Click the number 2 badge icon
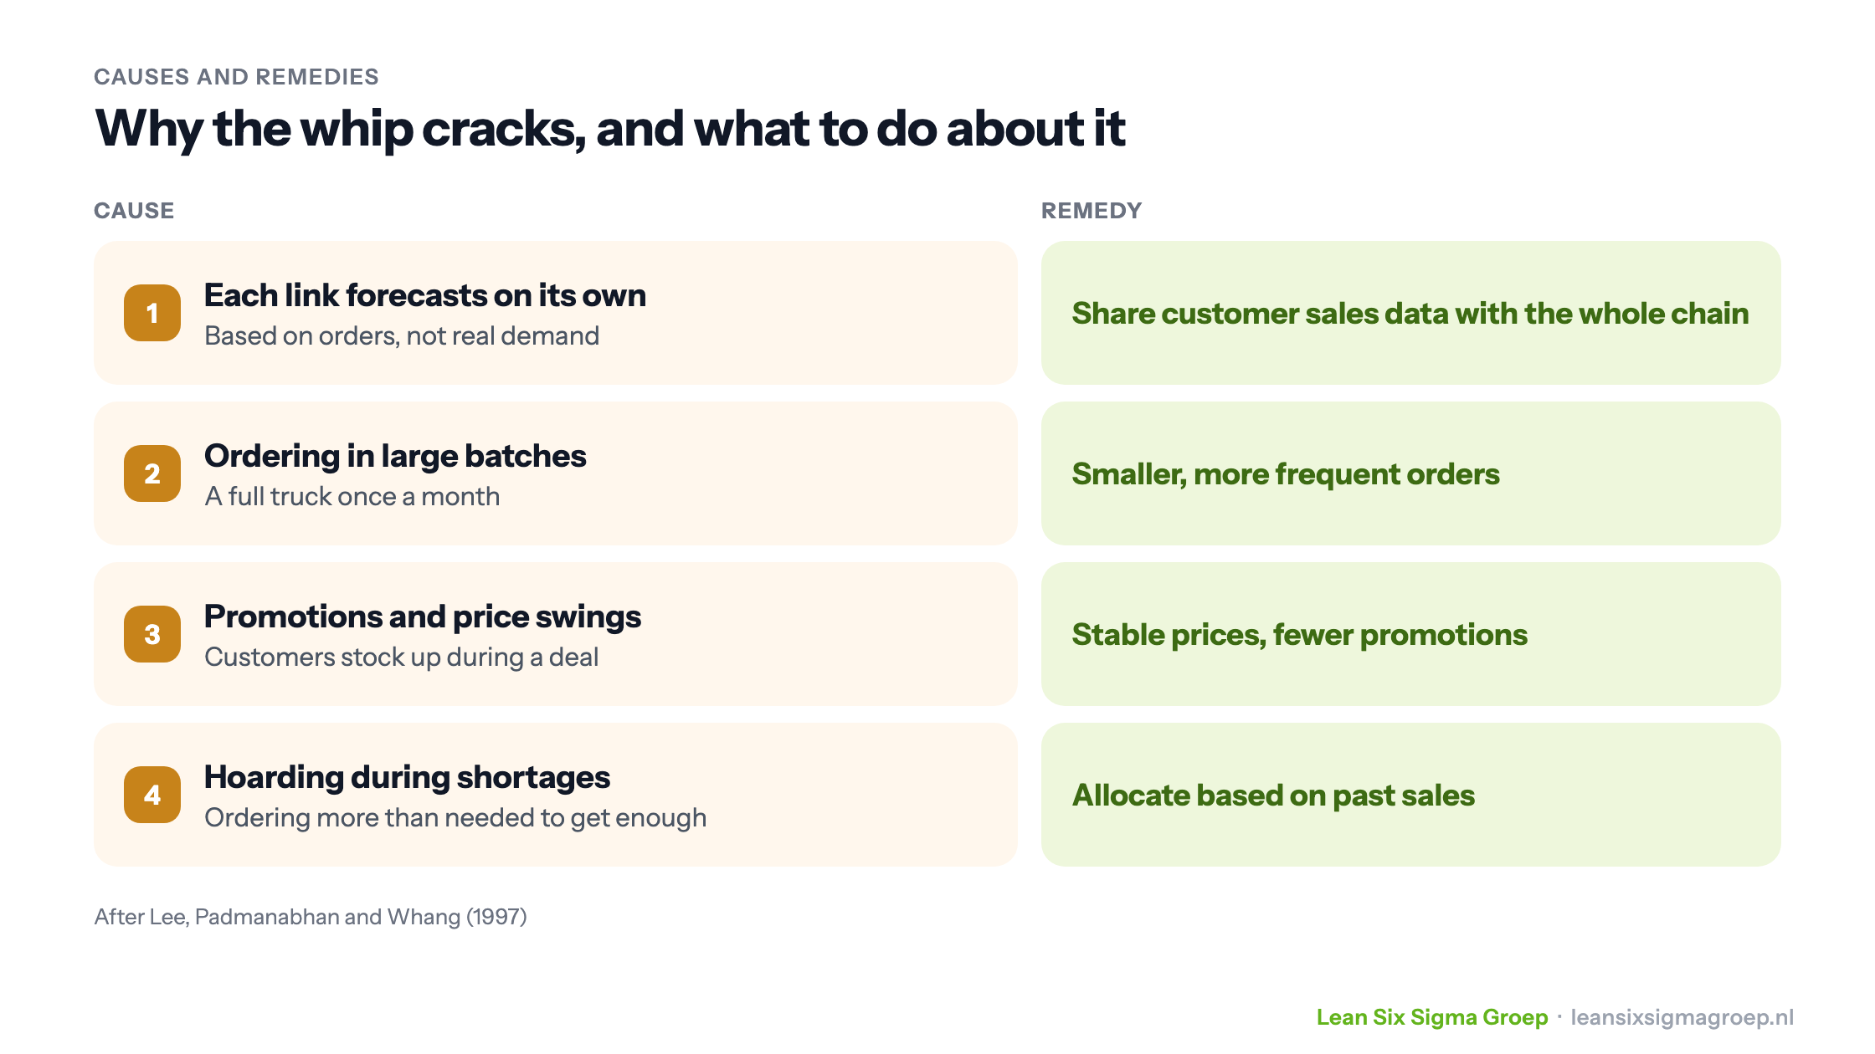Image resolution: width=1875 pixels, height=1054 pixels. pos(152,473)
